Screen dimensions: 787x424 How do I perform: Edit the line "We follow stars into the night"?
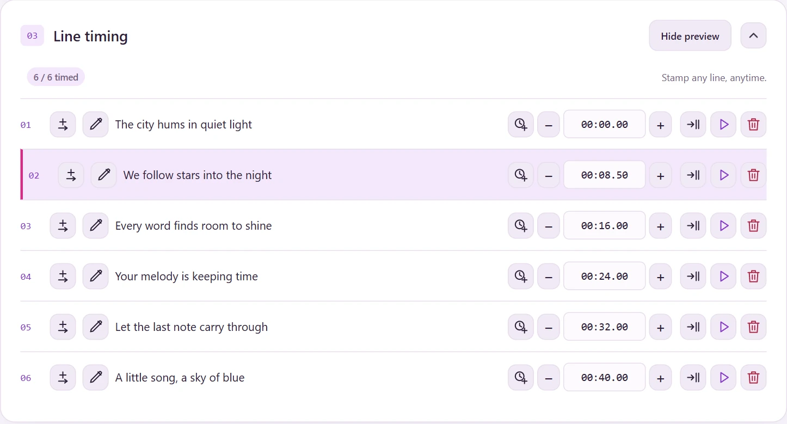(104, 175)
